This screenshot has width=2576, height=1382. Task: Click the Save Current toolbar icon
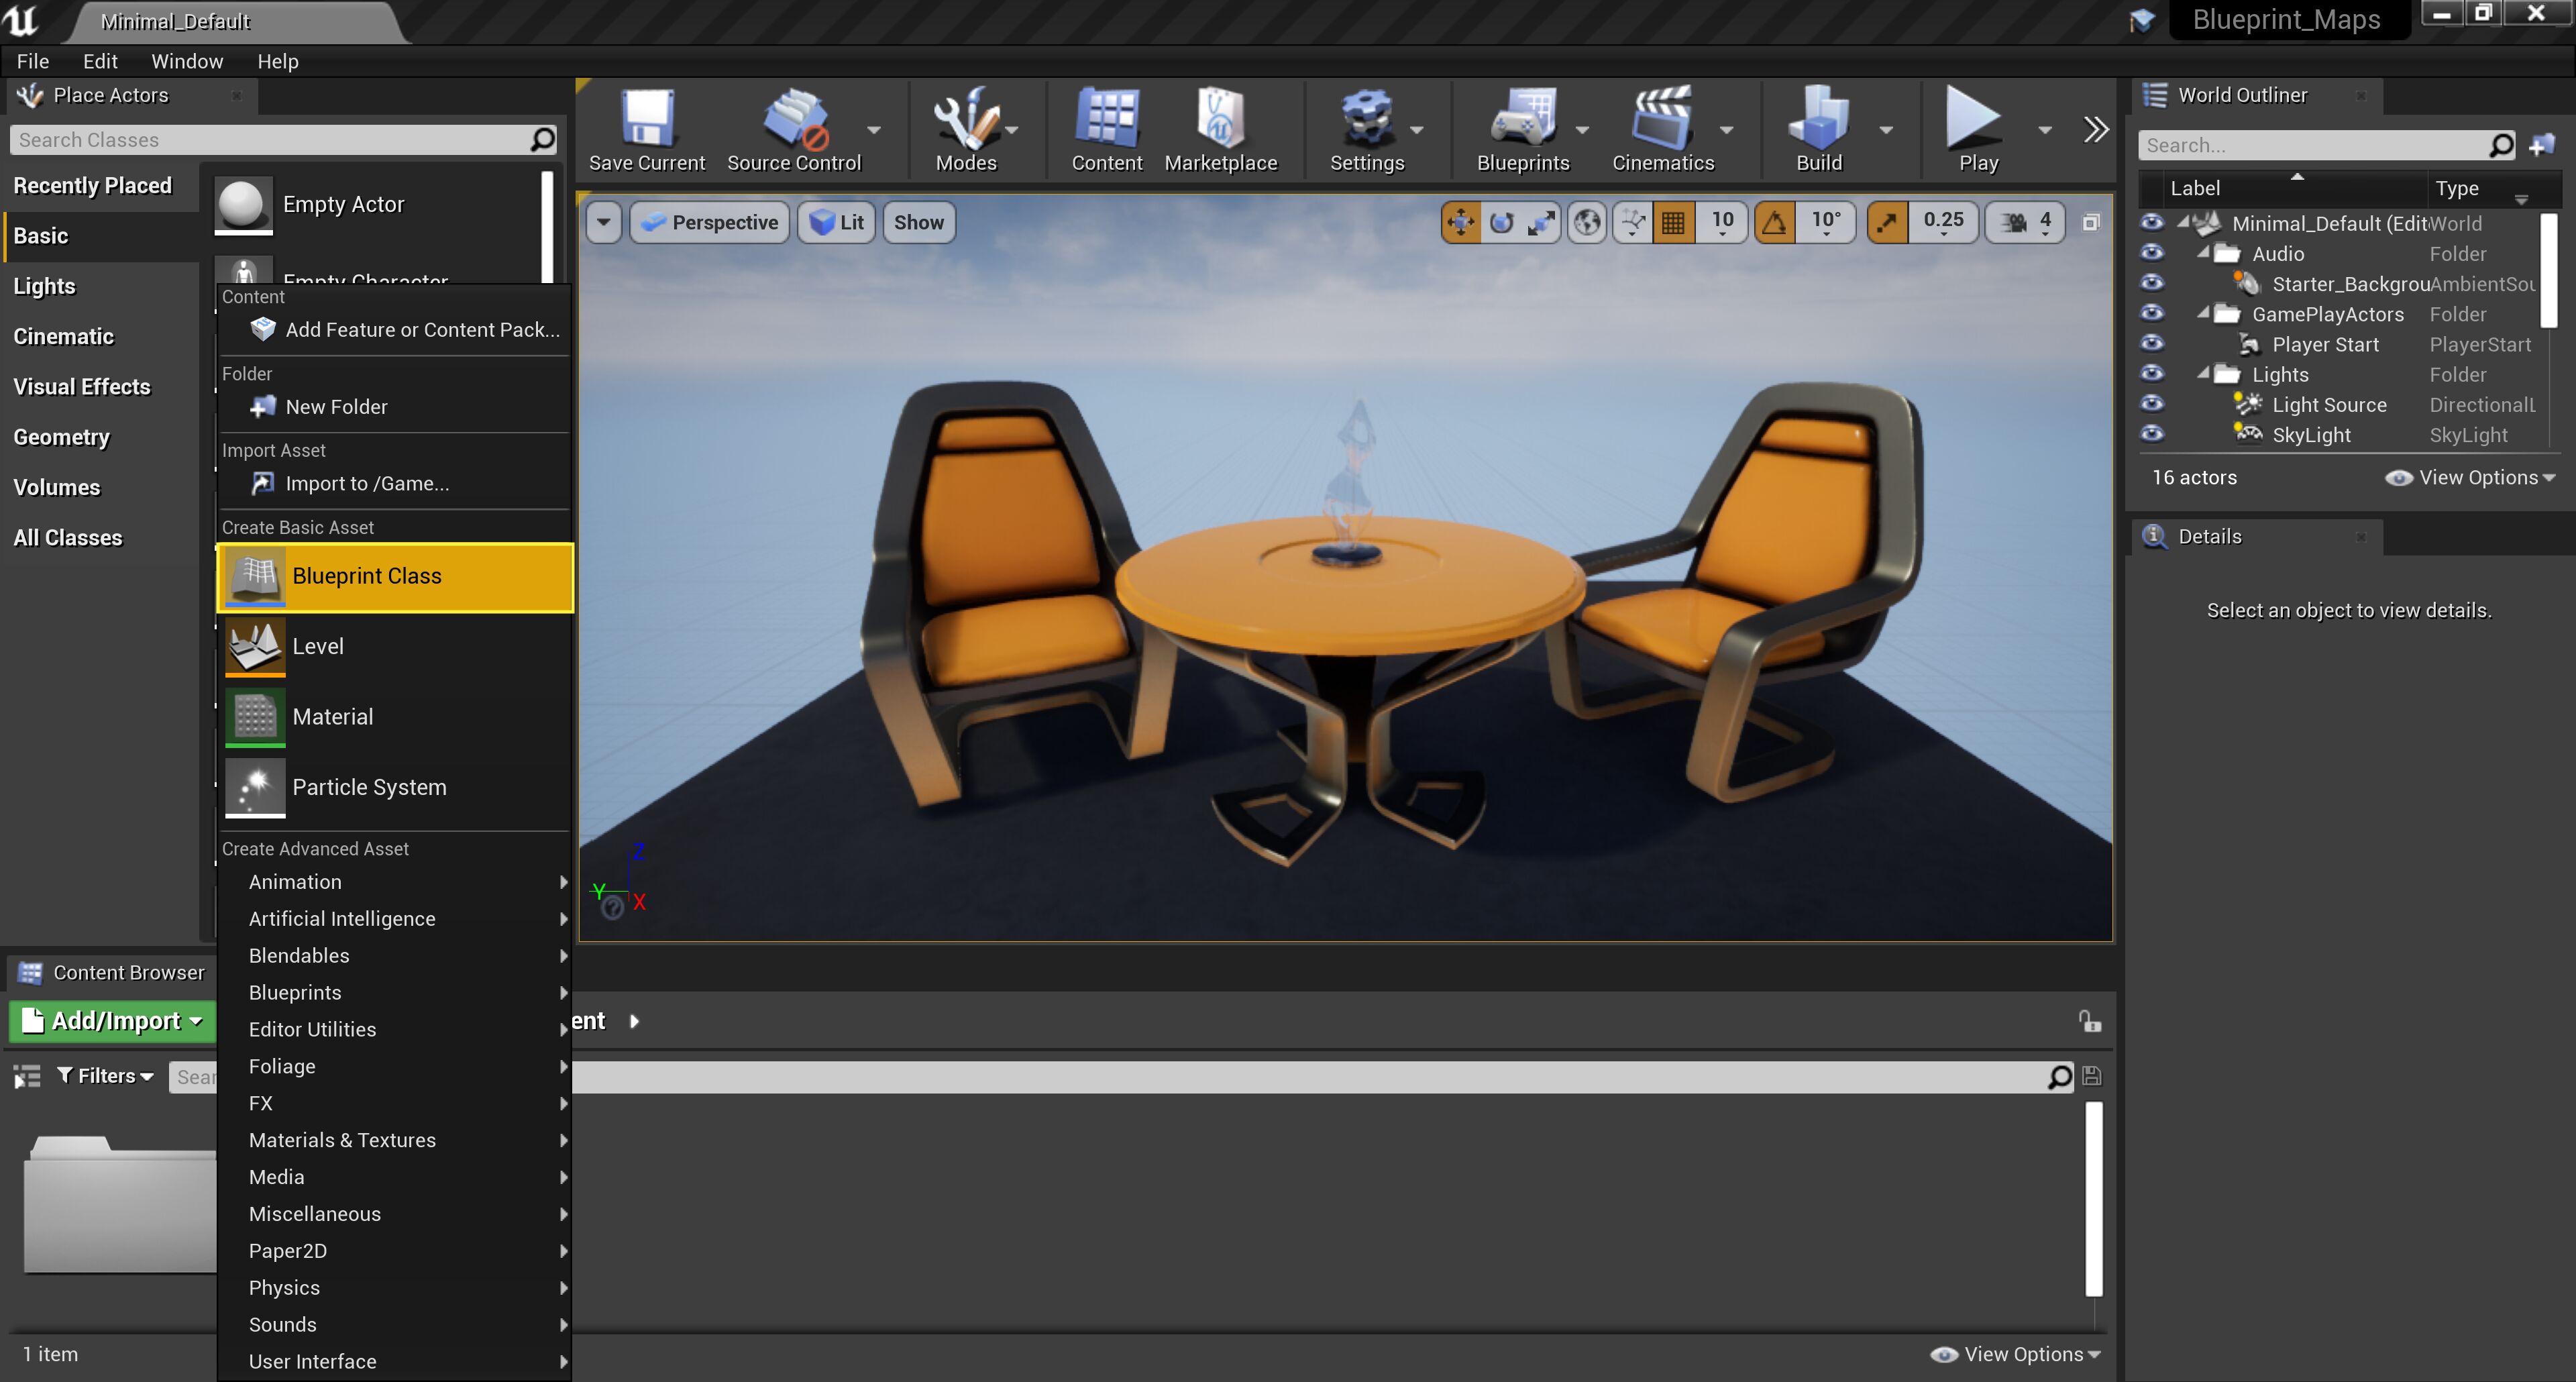[x=646, y=131]
